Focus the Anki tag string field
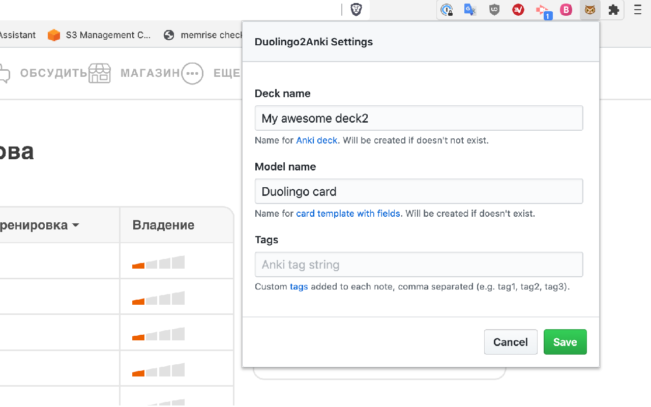Screen dimensions: 651x407 click(x=419, y=265)
